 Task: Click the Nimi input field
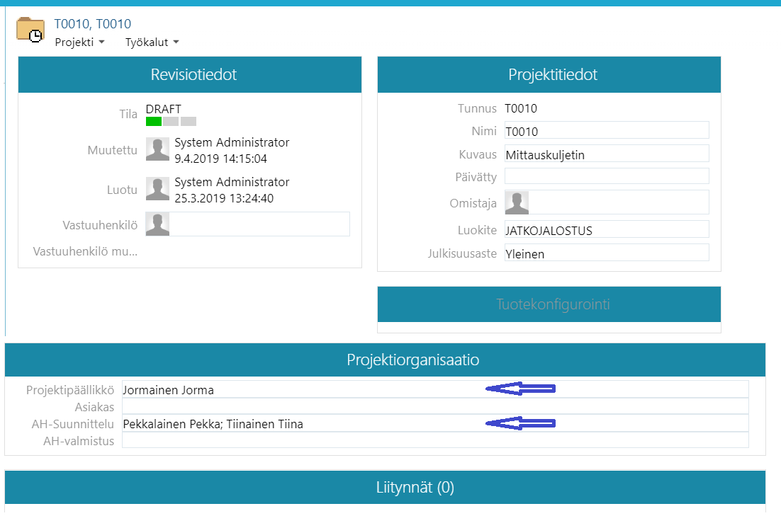click(606, 131)
